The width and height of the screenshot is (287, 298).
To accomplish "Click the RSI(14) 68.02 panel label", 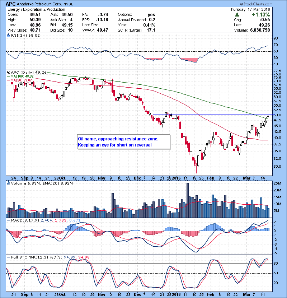I will pos(25,35).
